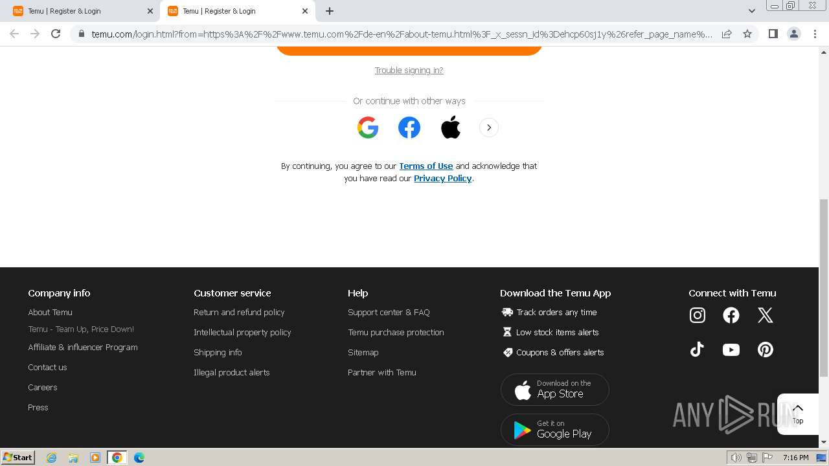Open Temu's Pinterest icon
The height and width of the screenshot is (466, 829).
click(x=766, y=349)
